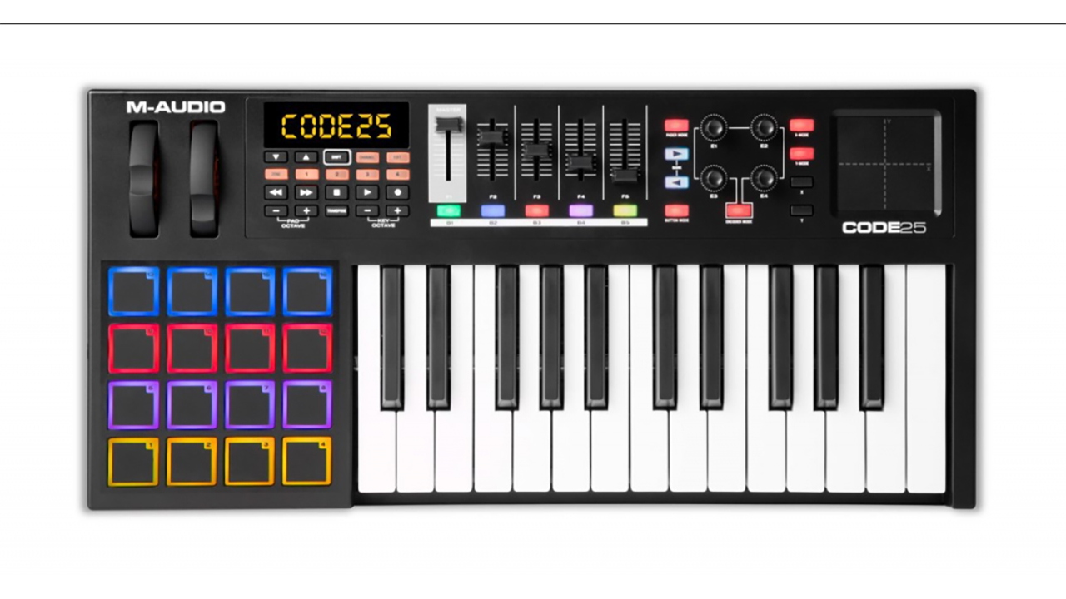Toggle the red Button Mode button

click(x=676, y=210)
